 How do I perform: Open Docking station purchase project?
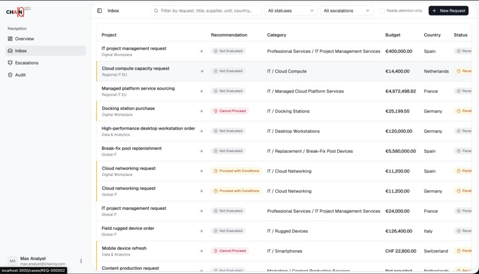(x=128, y=108)
